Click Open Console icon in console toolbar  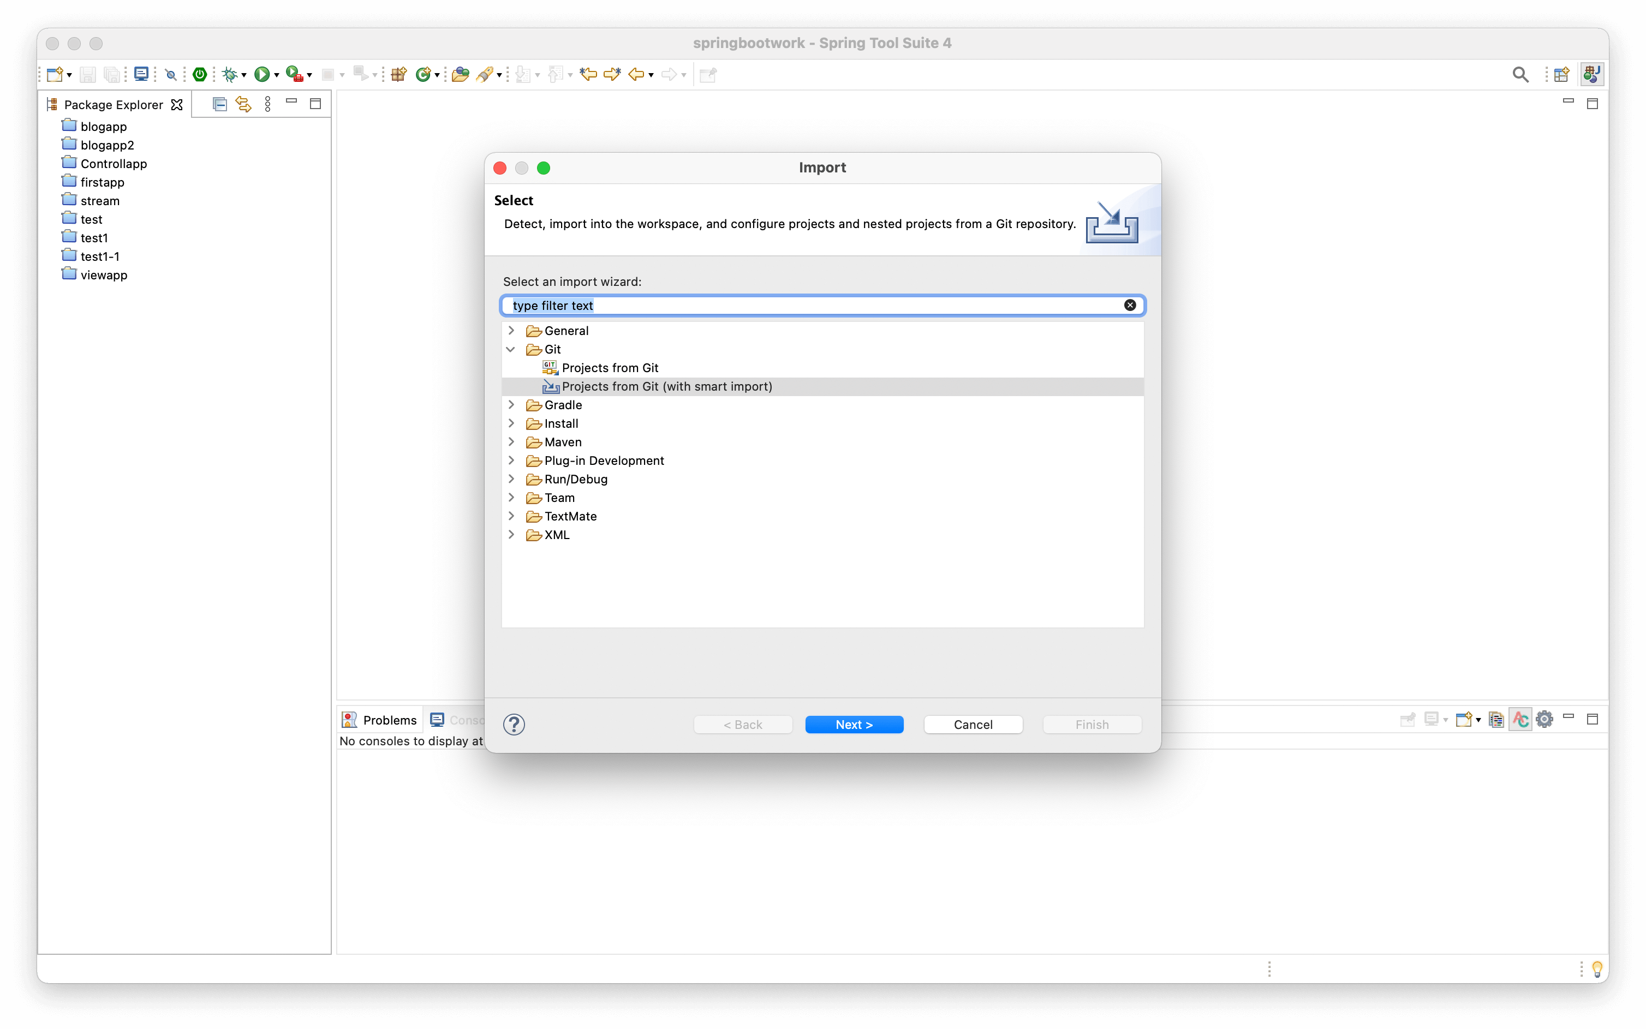1464,719
